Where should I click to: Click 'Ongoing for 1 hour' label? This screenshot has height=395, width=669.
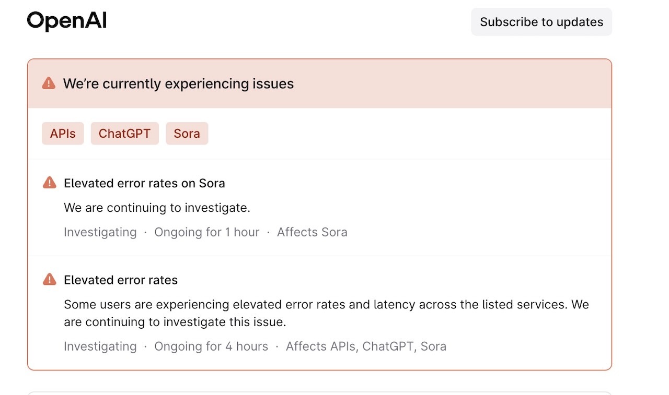206,232
